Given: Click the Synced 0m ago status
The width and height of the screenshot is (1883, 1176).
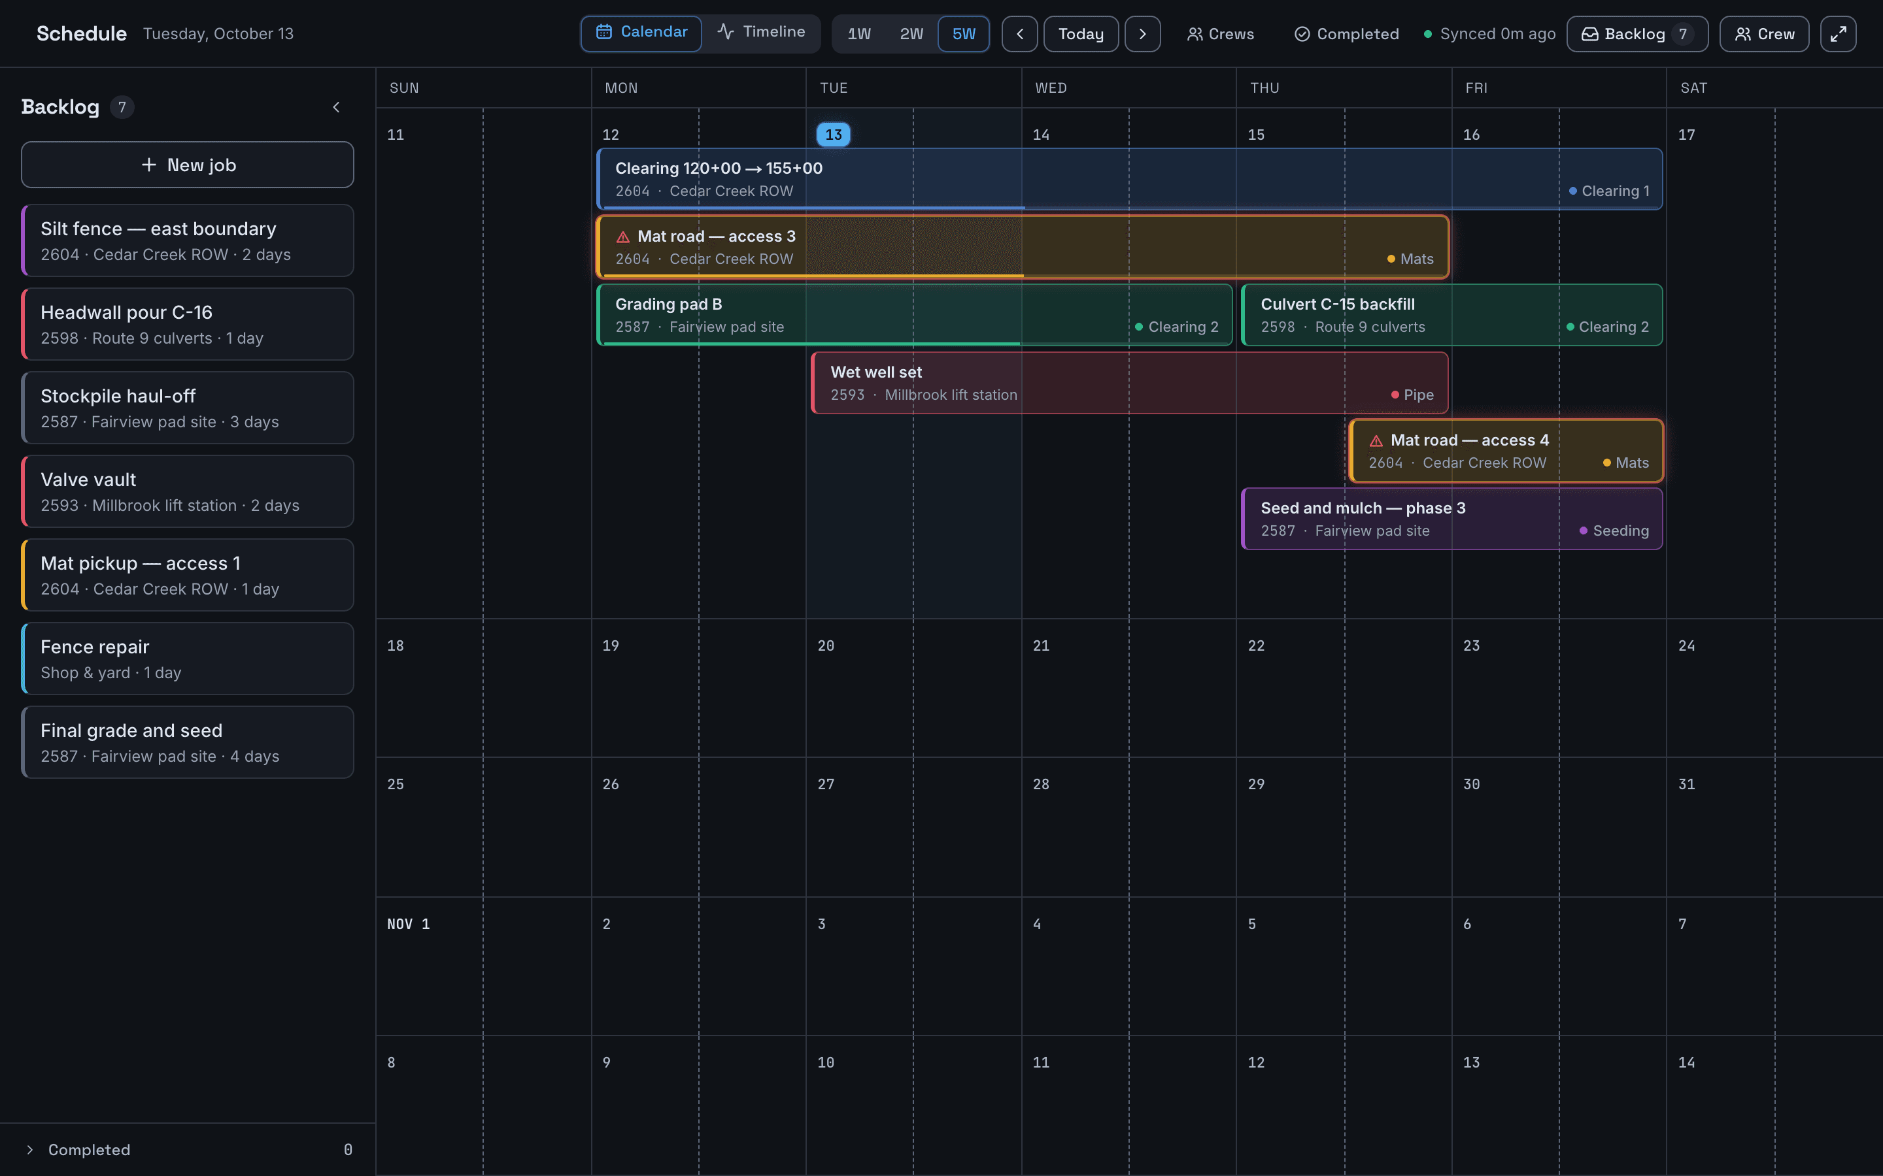Looking at the screenshot, I should pos(1489,33).
